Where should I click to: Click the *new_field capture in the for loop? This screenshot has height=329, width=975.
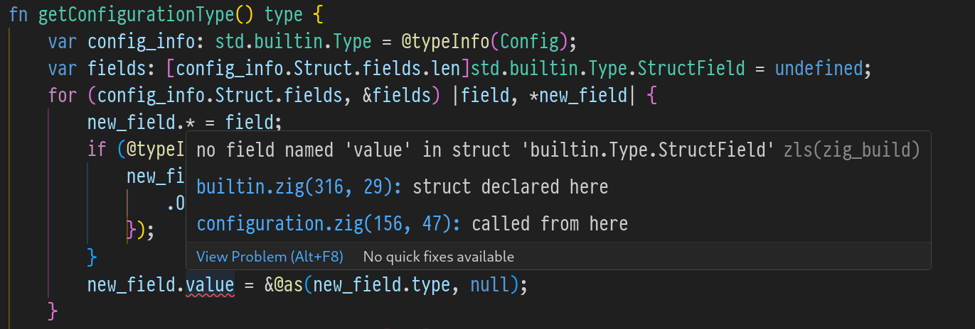577,95
